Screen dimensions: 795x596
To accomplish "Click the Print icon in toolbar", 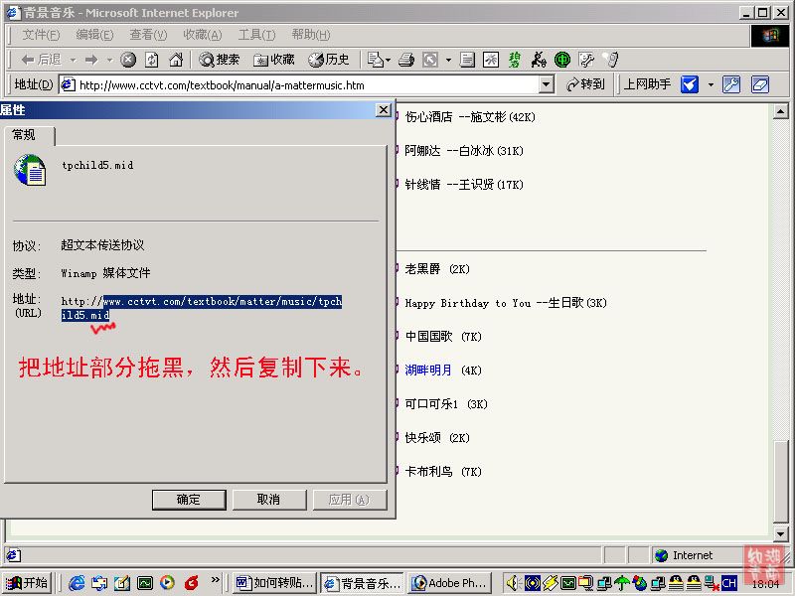I will 406,60.
